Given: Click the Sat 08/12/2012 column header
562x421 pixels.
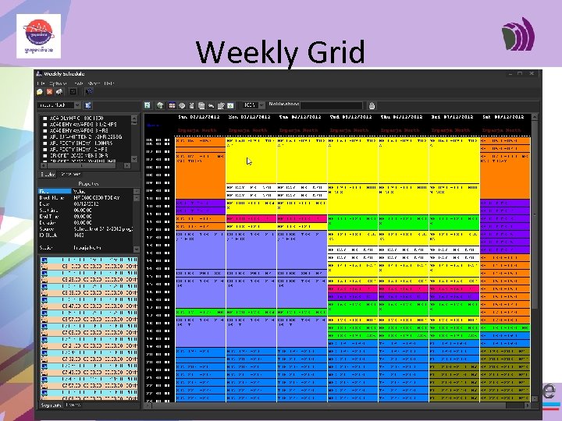Looking at the screenshot, I should (x=503, y=117).
